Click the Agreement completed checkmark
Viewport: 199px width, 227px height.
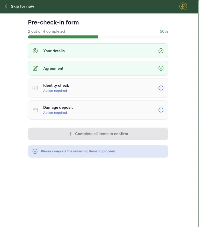click(x=161, y=68)
